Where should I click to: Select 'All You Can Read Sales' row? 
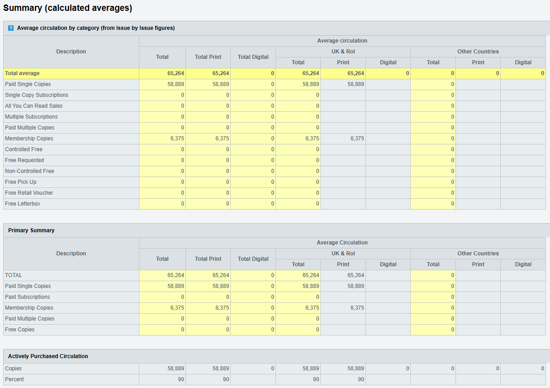coord(34,106)
